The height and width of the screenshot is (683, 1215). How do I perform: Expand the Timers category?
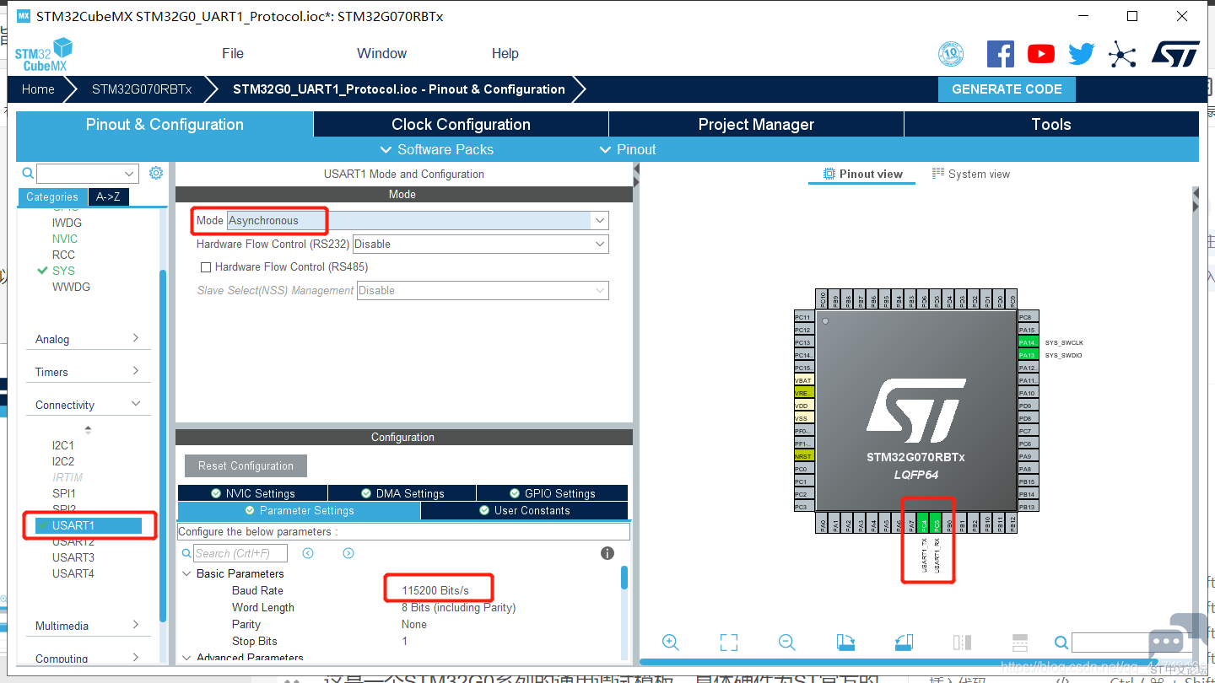pyautogui.click(x=88, y=372)
